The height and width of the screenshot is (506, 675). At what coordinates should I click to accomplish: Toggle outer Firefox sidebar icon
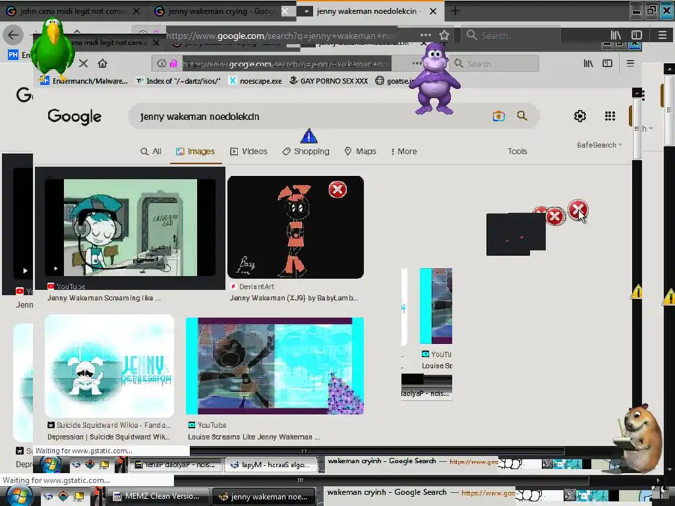[637, 36]
